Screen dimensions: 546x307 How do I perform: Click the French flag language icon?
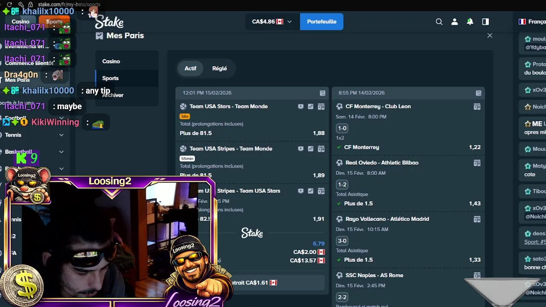(522, 22)
